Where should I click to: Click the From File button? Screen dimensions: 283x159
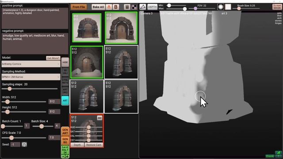79,7
